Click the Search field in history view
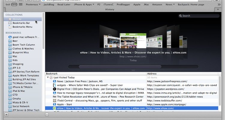 click(199, 16)
